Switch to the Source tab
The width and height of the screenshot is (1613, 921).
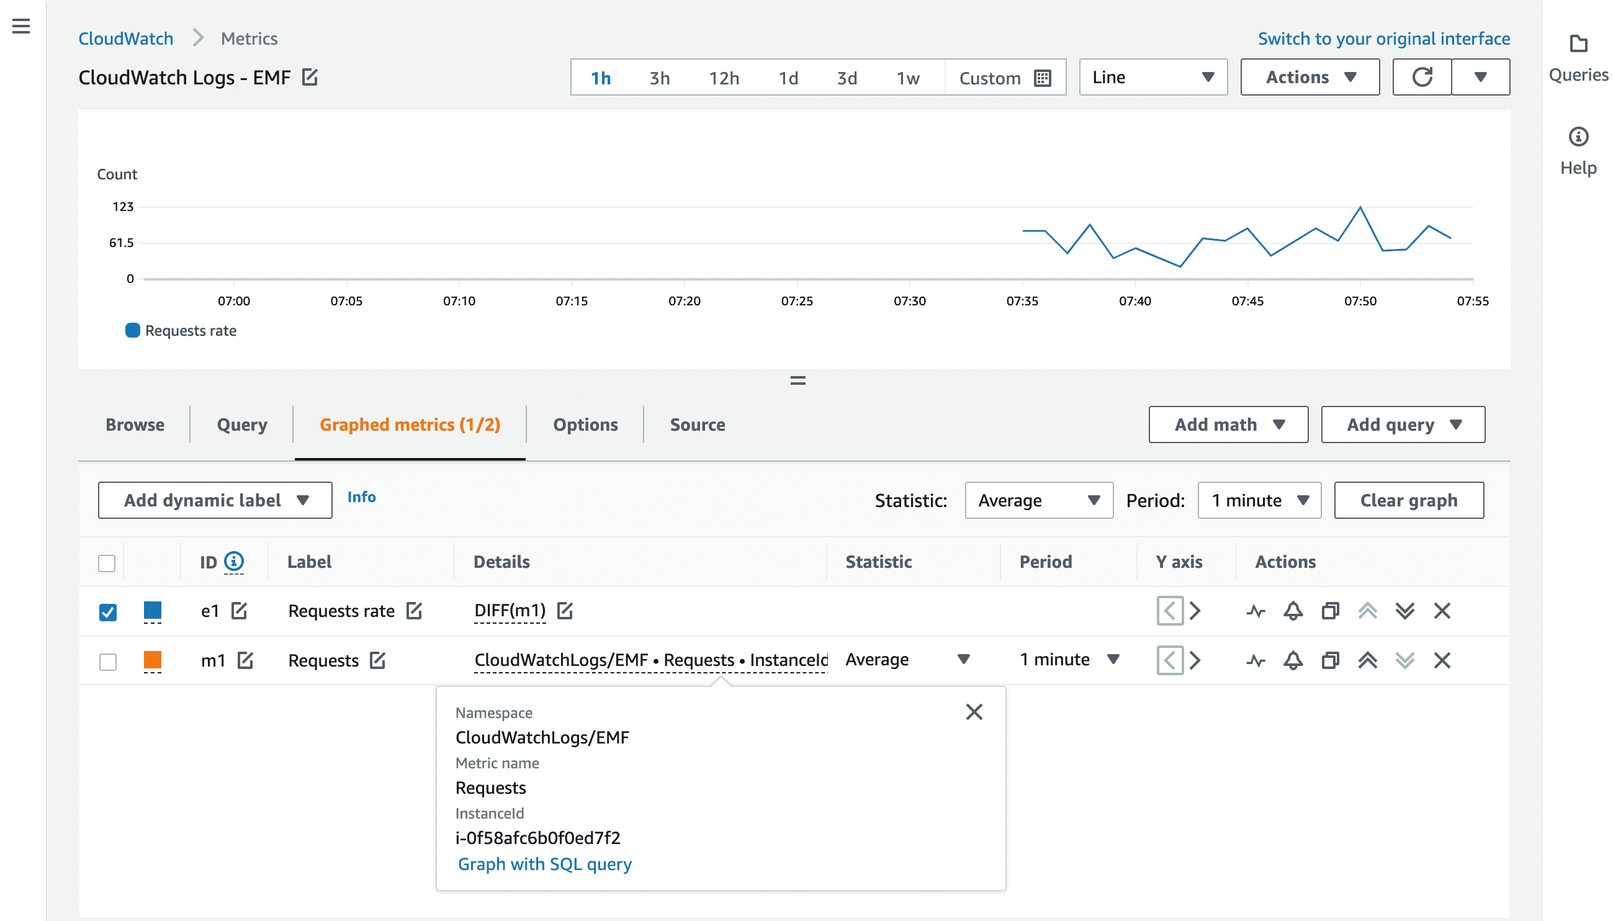pyautogui.click(x=698, y=425)
